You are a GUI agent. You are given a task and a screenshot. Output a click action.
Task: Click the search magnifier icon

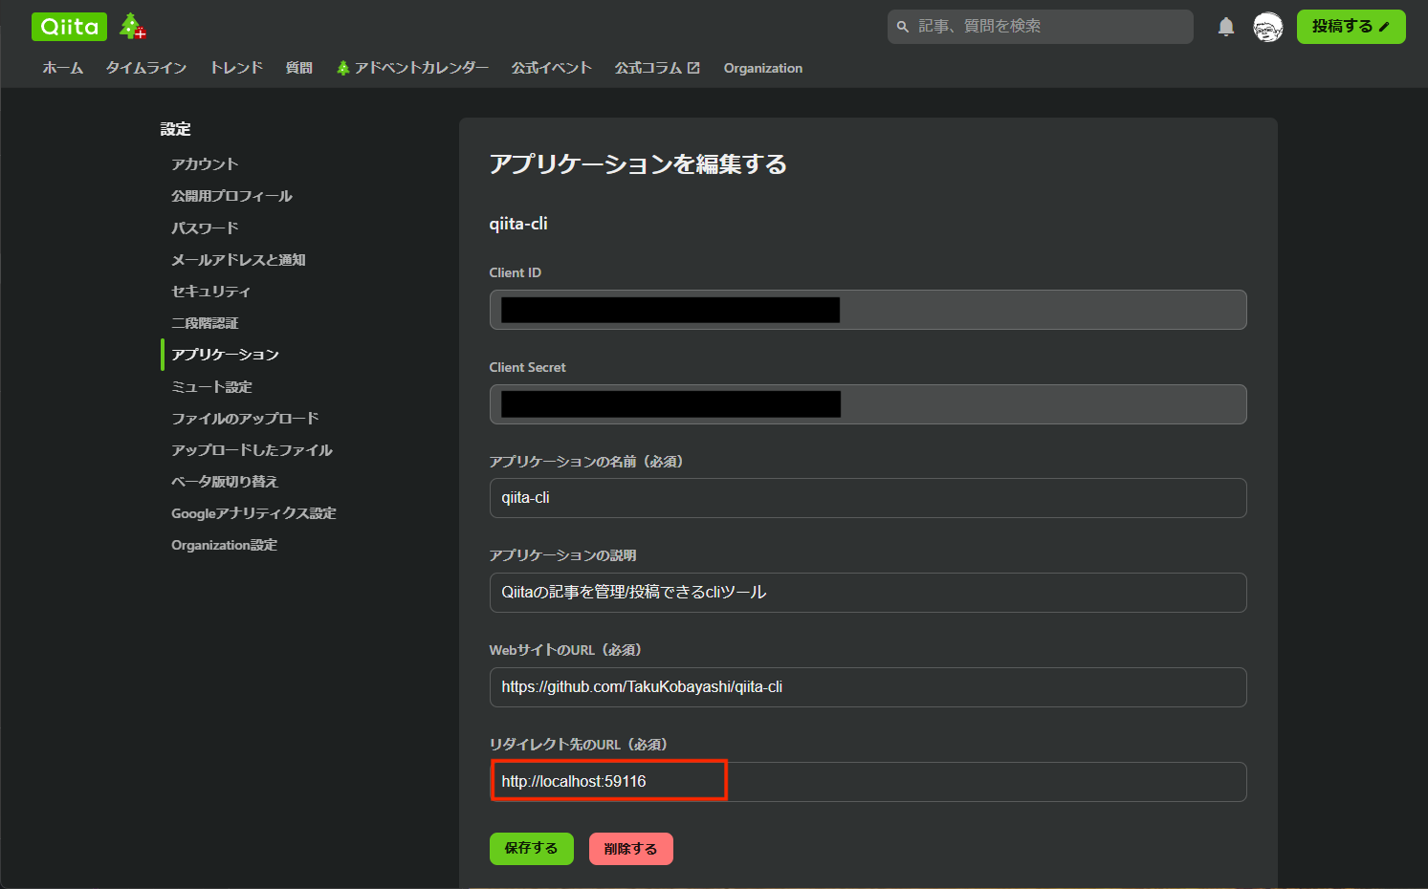click(x=903, y=27)
